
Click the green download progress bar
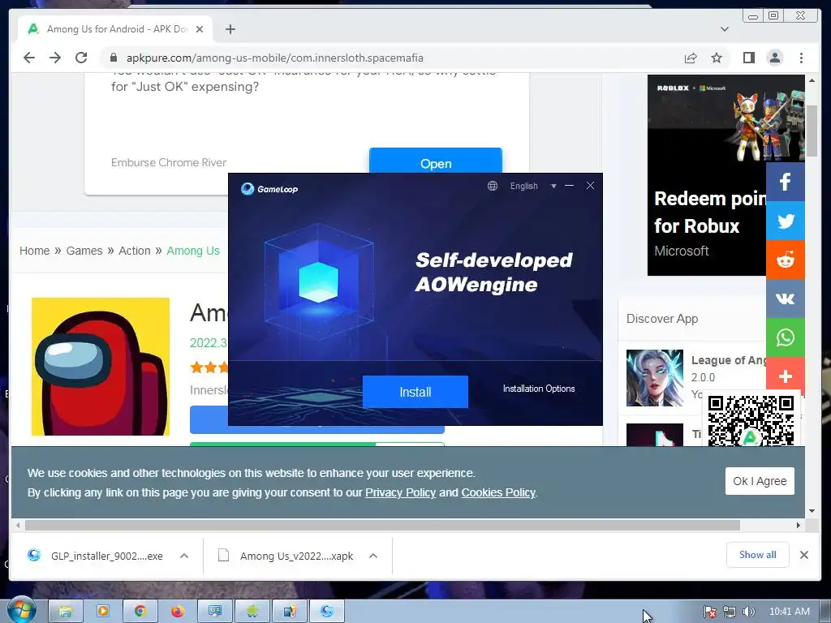click(x=317, y=444)
